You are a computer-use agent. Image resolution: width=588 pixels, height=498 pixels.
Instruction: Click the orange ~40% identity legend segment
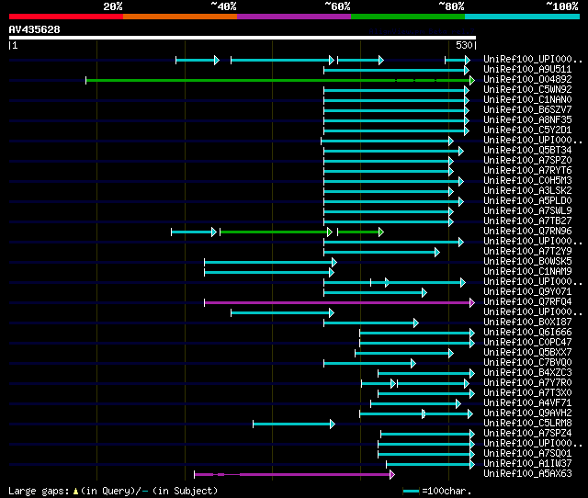(x=180, y=17)
